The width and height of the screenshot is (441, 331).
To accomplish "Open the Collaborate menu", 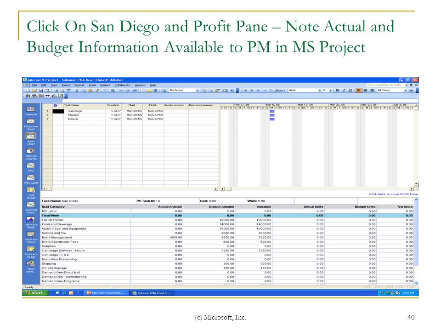I will pos(122,85).
